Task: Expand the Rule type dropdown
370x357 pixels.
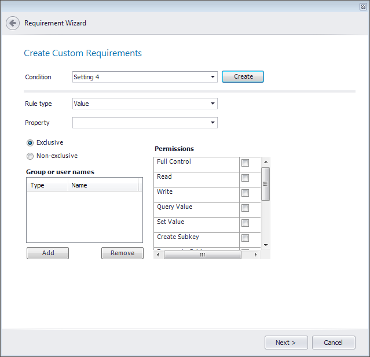Action: click(145, 104)
